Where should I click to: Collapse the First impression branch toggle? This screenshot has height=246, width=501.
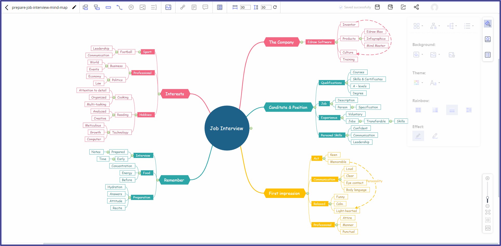click(308, 193)
